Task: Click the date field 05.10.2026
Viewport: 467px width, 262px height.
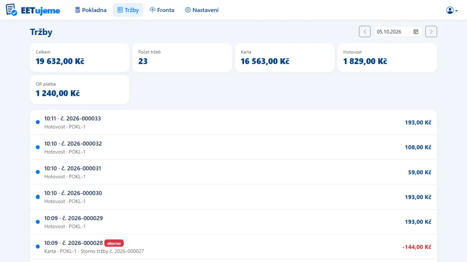Action: tap(398, 31)
